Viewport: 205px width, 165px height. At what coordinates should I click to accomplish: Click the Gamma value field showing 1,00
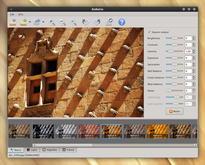[x=188, y=51]
